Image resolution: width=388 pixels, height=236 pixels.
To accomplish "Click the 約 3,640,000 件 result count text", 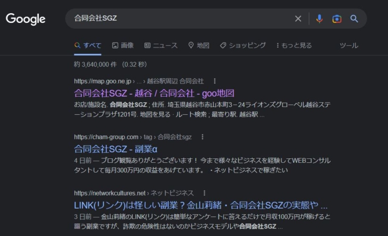I will [x=110, y=64].
